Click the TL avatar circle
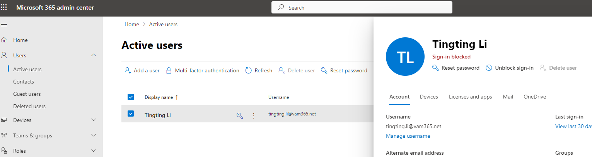 (405, 57)
